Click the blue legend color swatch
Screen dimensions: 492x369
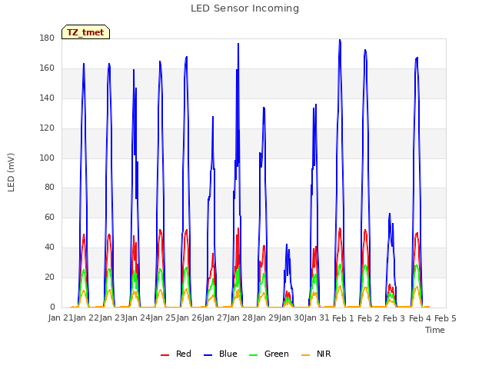pos(208,355)
